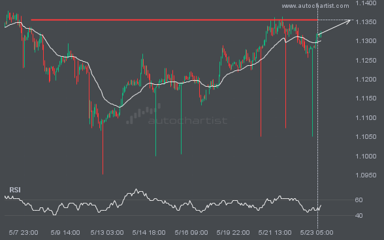Click the red horizontal resistance line
Screen dimensions: 384x240
click(x=174, y=20)
